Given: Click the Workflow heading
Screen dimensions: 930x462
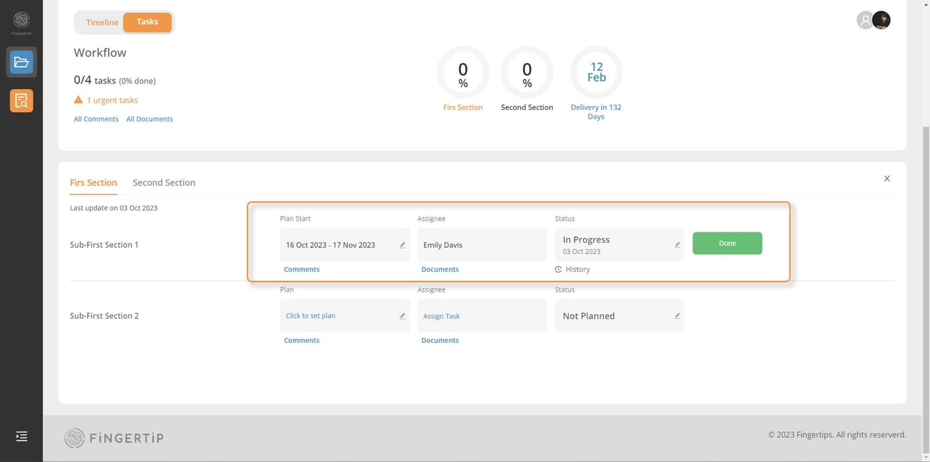Looking at the screenshot, I should [x=100, y=52].
